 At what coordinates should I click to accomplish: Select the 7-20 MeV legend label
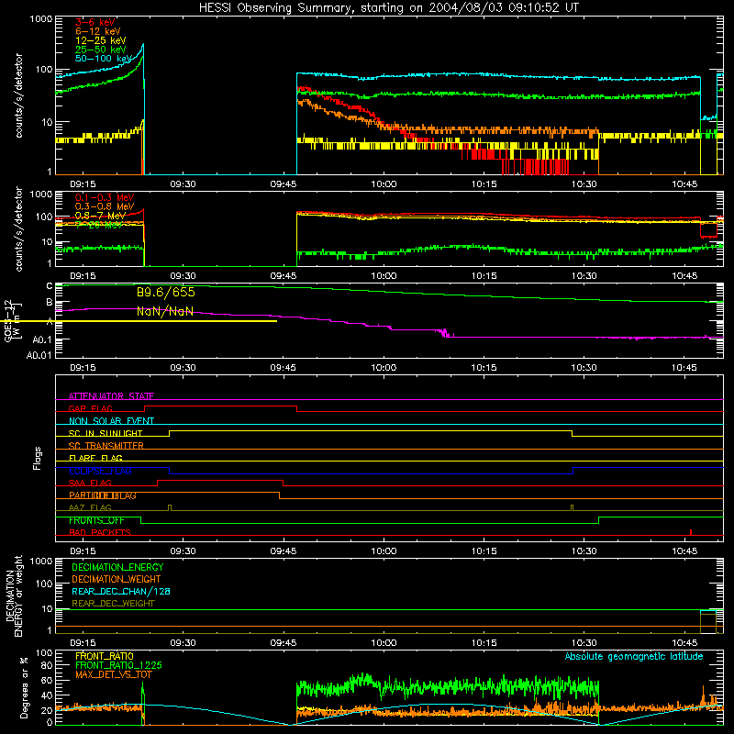pos(99,225)
